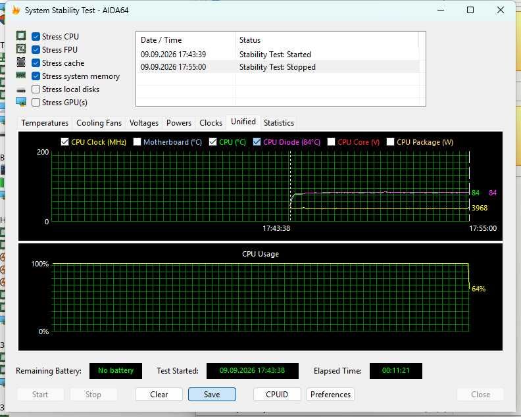Click the Test Started time value field
Screen dimensions: 521x417
tap(252, 371)
